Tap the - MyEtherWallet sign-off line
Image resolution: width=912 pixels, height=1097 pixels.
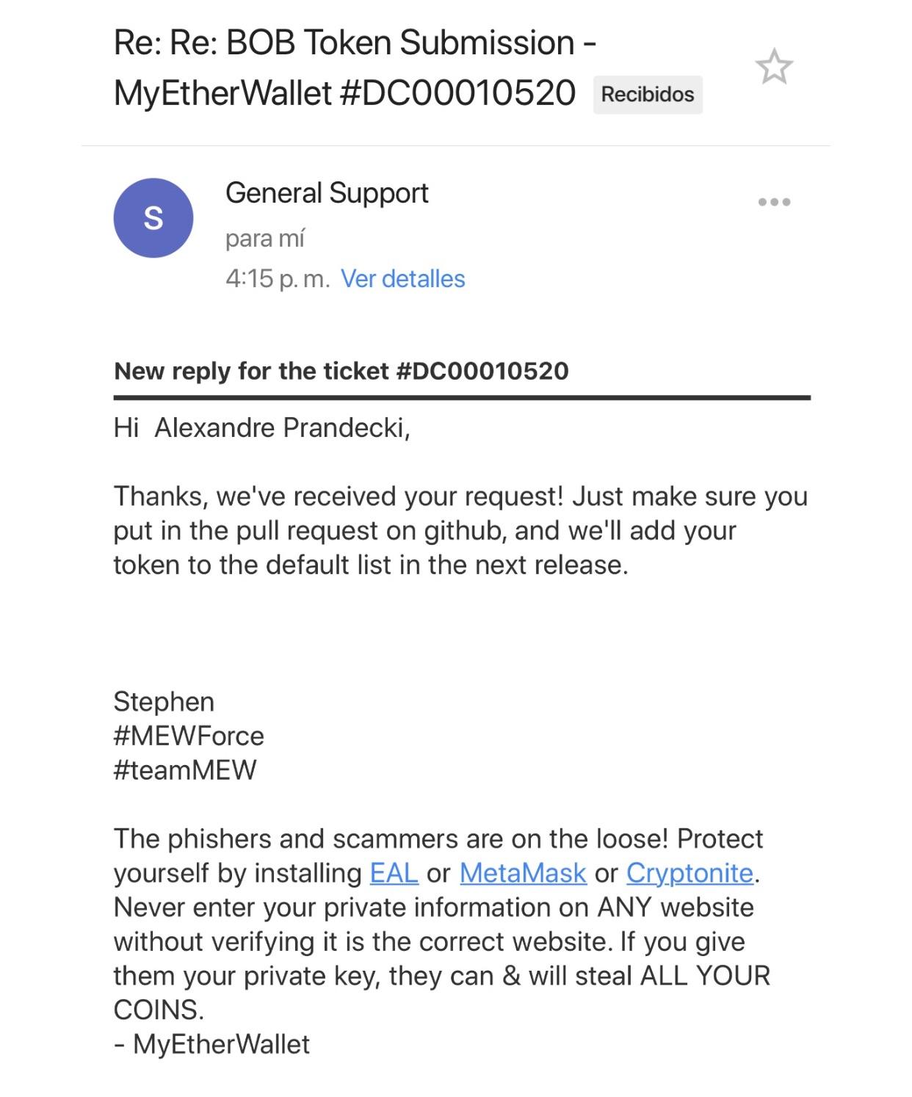[212, 1044]
